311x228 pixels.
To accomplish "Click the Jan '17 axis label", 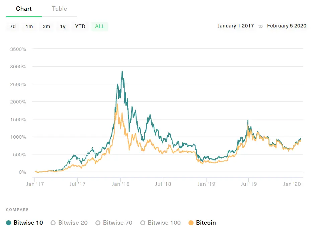I will pyautogui.click(x=35, y=184).
